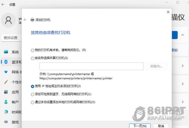Click the Settings window back arrow
This screenshot has height=128, width=189.
tap(4, 4)
